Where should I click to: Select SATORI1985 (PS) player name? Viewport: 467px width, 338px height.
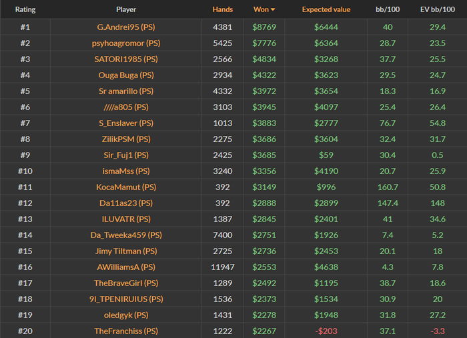tap(126, 59)
